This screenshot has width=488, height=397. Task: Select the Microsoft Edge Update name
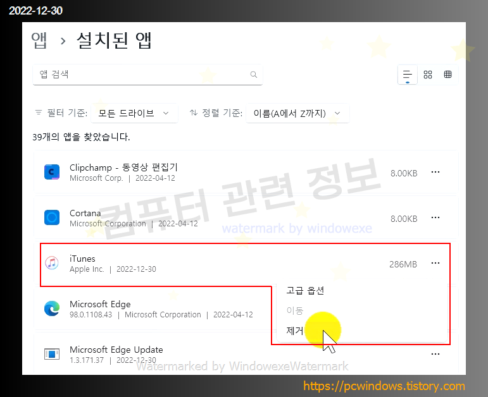pos(116,350)
